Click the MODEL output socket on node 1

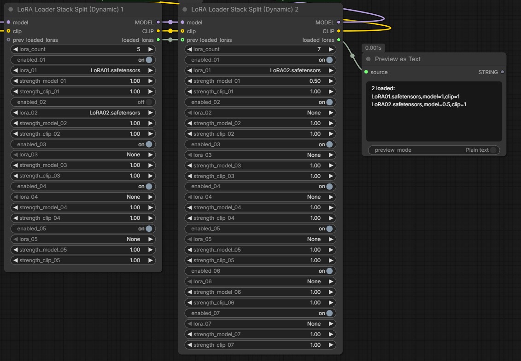[x=158, y=22]
